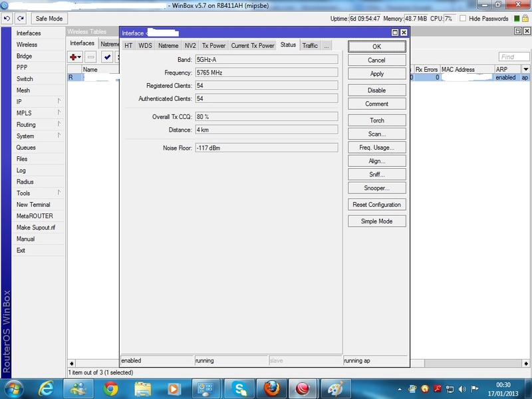Open Radius in the sidebar
Screen dimensions: 532x399
point(25,182)
